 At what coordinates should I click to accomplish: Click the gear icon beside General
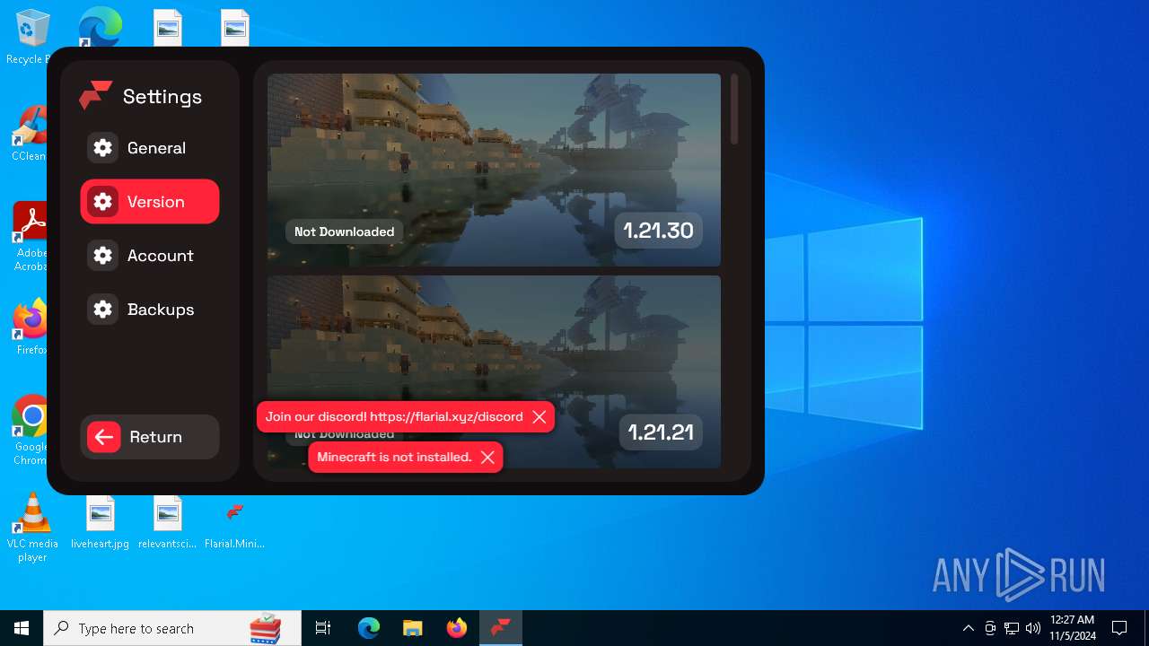pyautogui.click(x=103, y=148)
